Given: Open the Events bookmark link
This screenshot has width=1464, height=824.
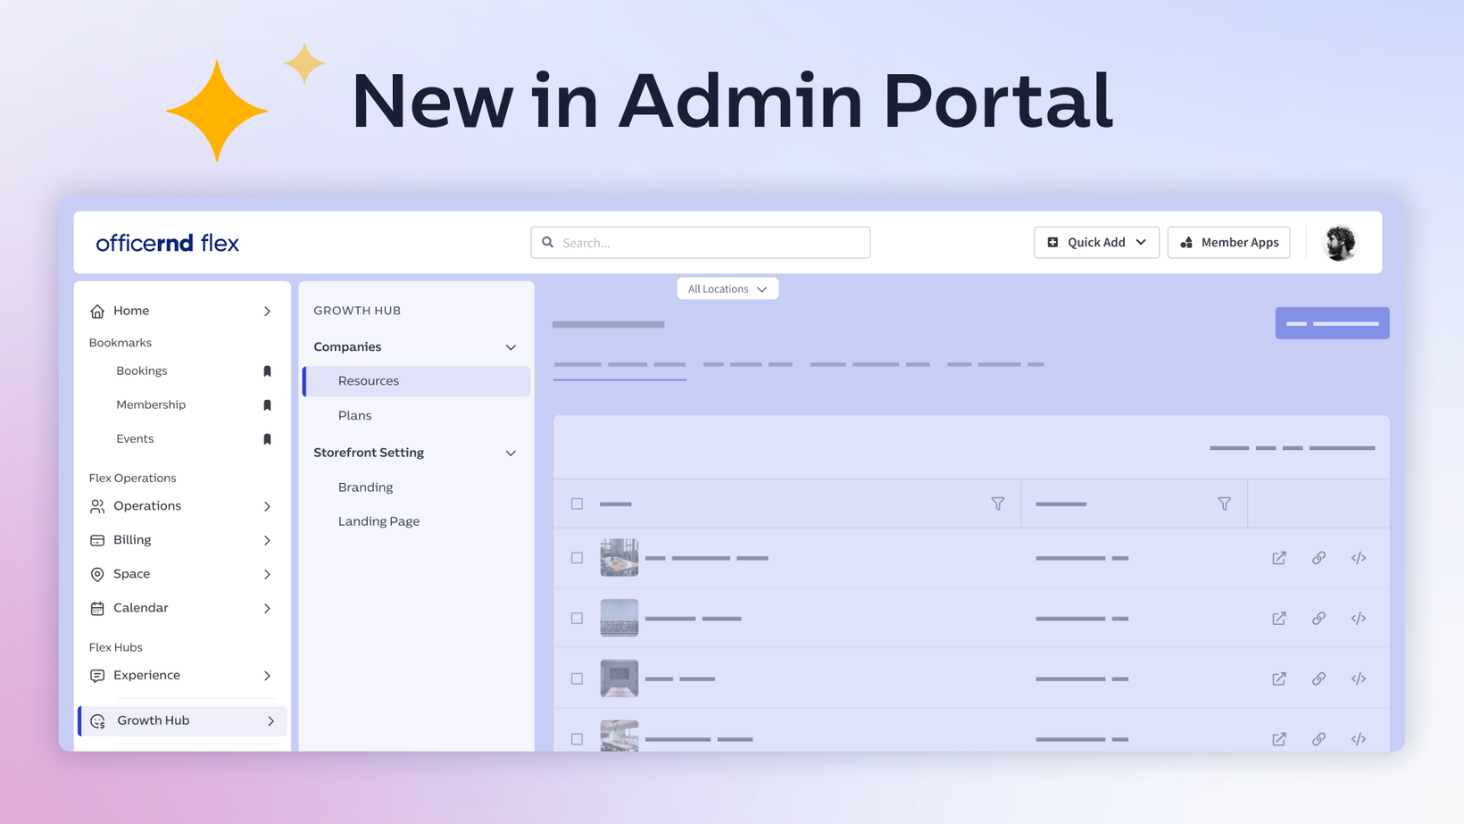Looking at the screenshot, I should pos(135,439).
